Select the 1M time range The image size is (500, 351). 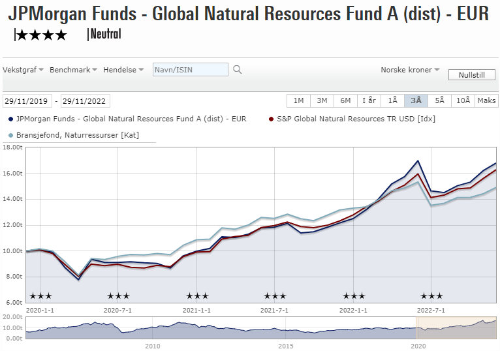pyautogui.click(x=298, y=100)
